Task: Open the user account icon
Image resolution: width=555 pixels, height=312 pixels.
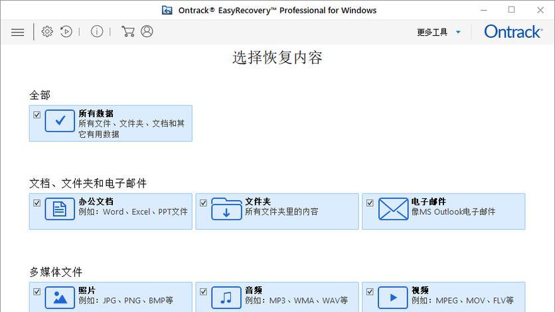Action: [x=147, y=31]
